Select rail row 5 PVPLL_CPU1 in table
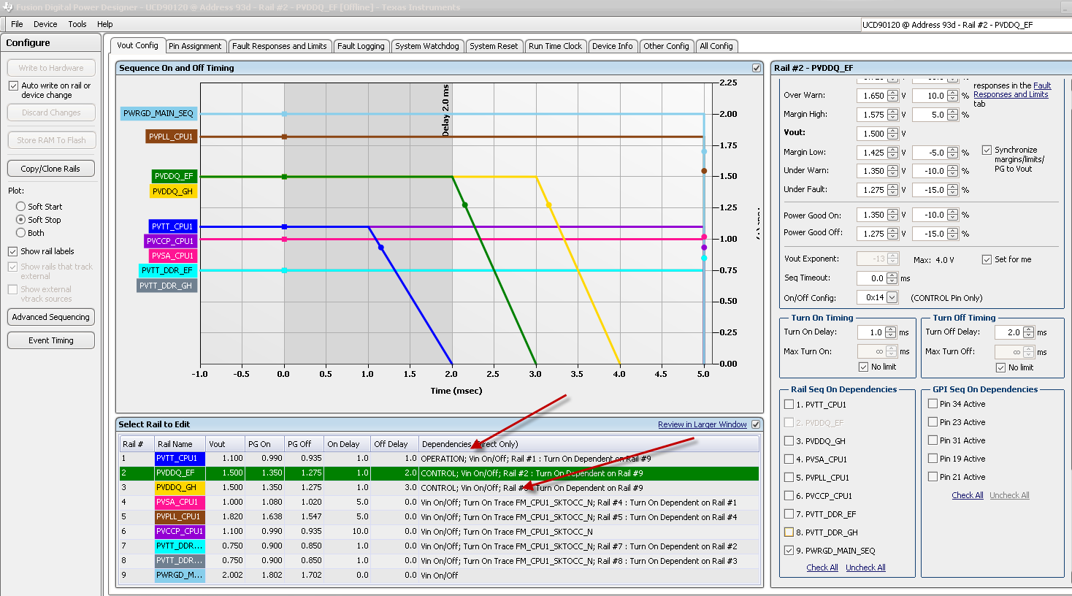This screenshot has width=1072, height=596. (439, 516)
